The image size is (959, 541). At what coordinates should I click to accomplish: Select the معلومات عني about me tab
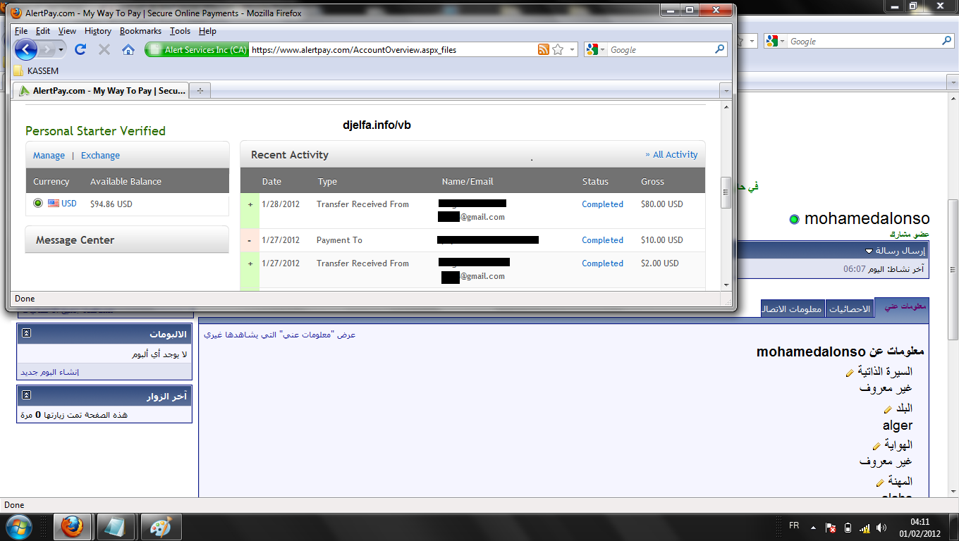902,307
